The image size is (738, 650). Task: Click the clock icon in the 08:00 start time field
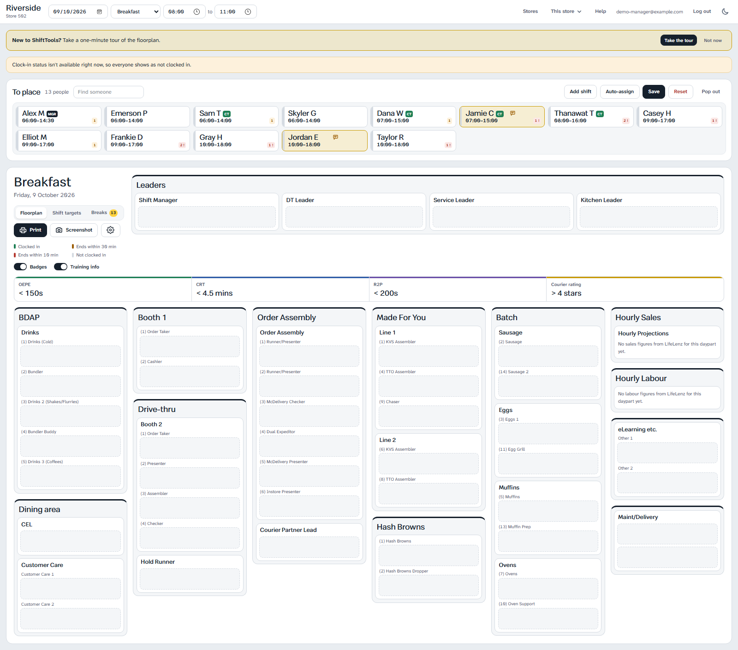[x=196, y=12]
